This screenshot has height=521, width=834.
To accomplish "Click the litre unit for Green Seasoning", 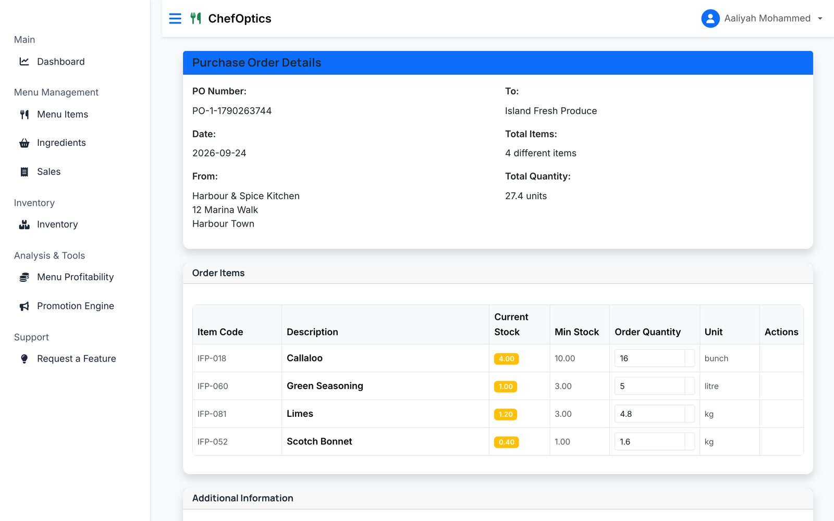I will click(x=712, y=386).
